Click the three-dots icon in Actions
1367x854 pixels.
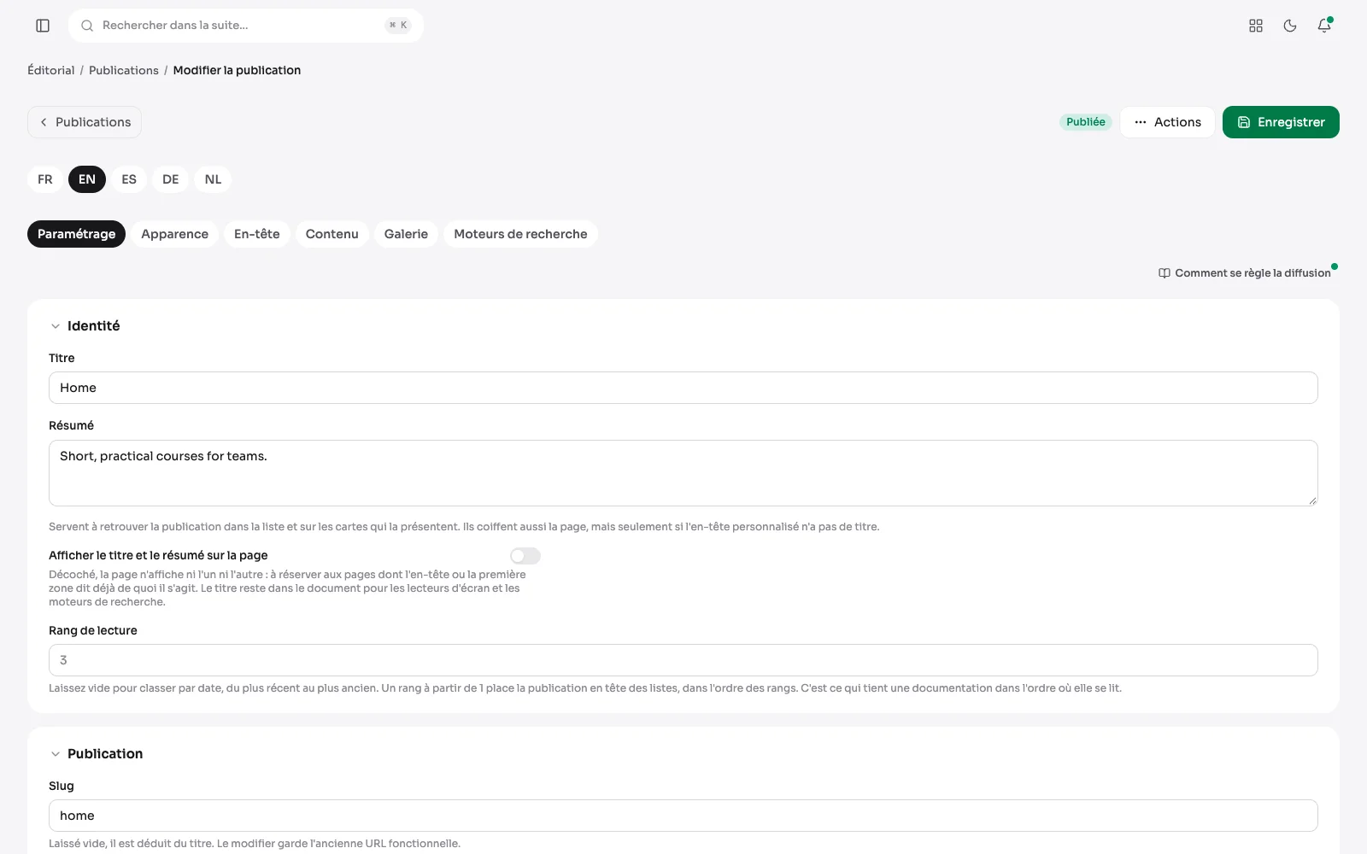click(x=1141, y=122)
